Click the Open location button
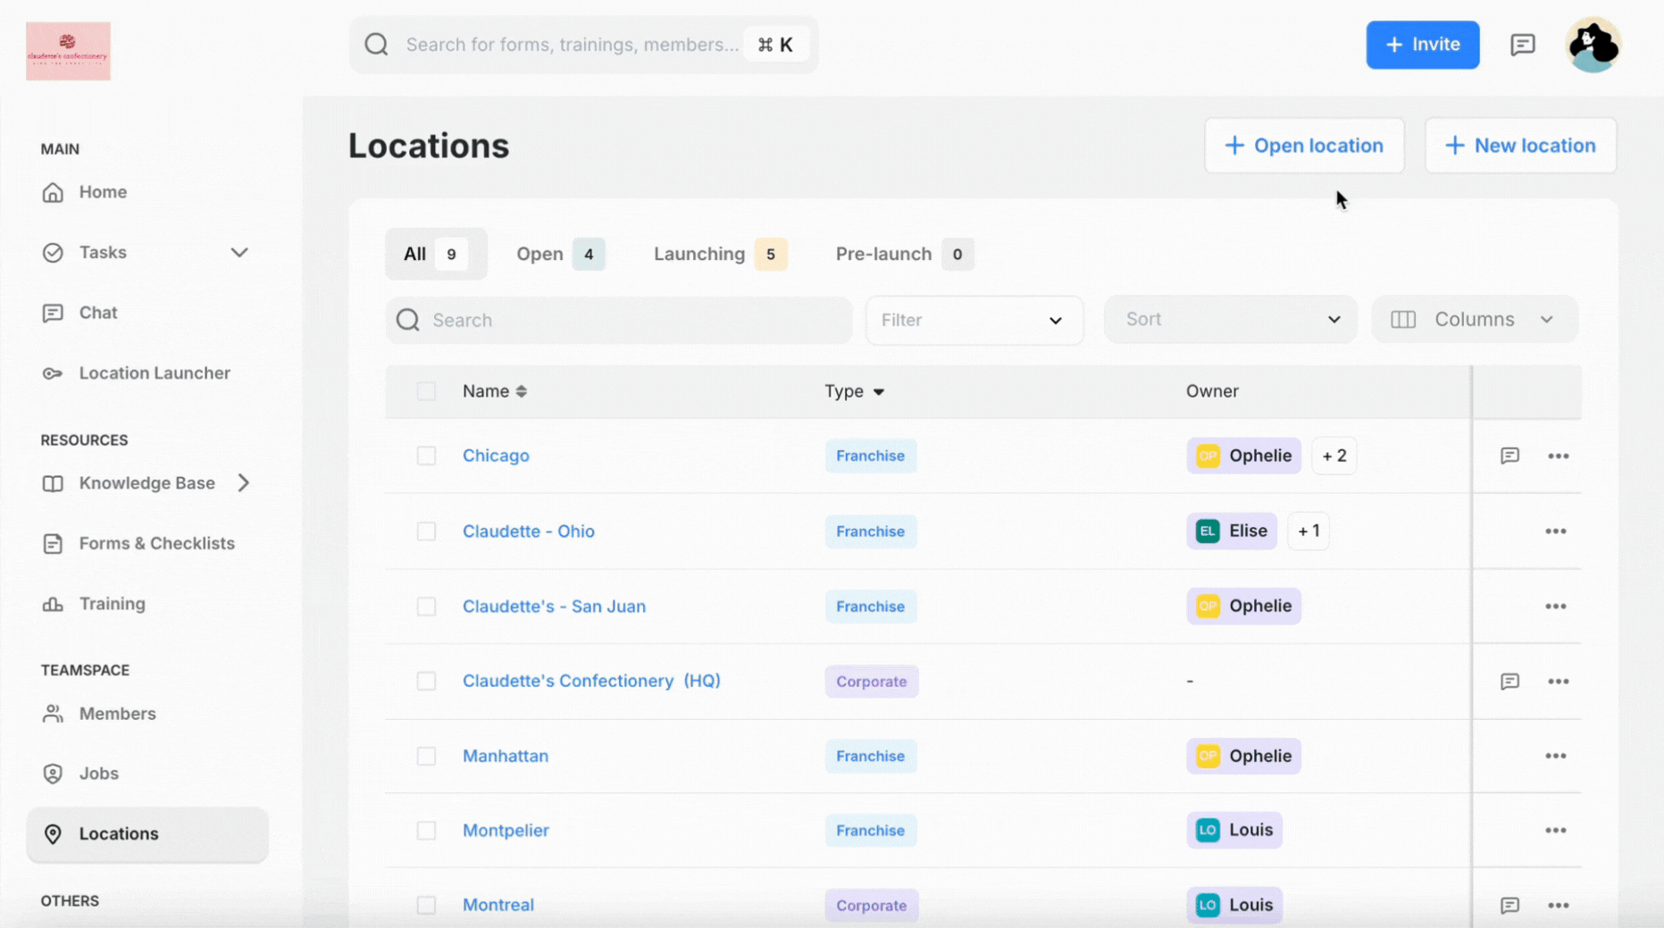 1304,146
